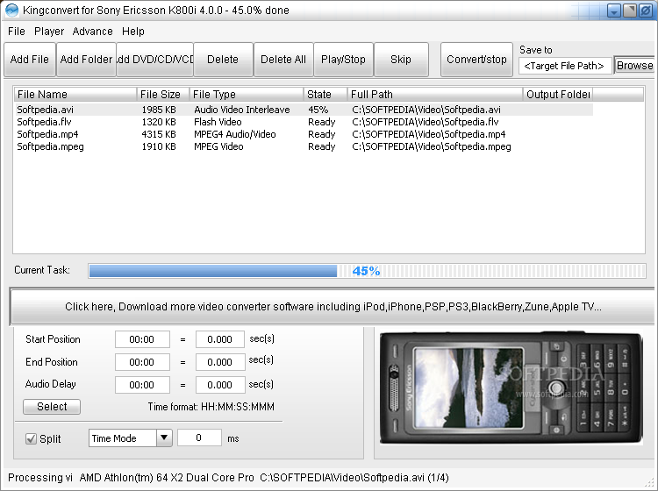658x491 pixels.
Task: Click the Full Path column header
Action: (x=435, y=95)
